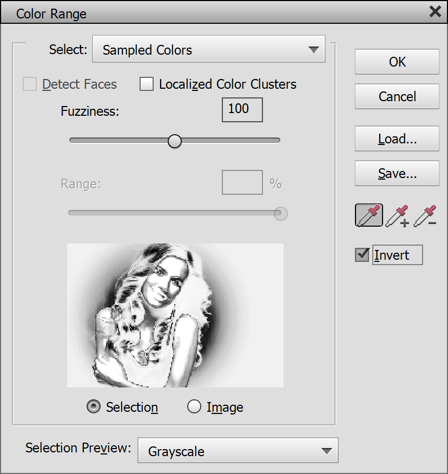Viewport: 448px width, 474px height.
Task: Open the Select Sampled Colors dropdown
Action: pyautogui.click(x=208, y=50)
